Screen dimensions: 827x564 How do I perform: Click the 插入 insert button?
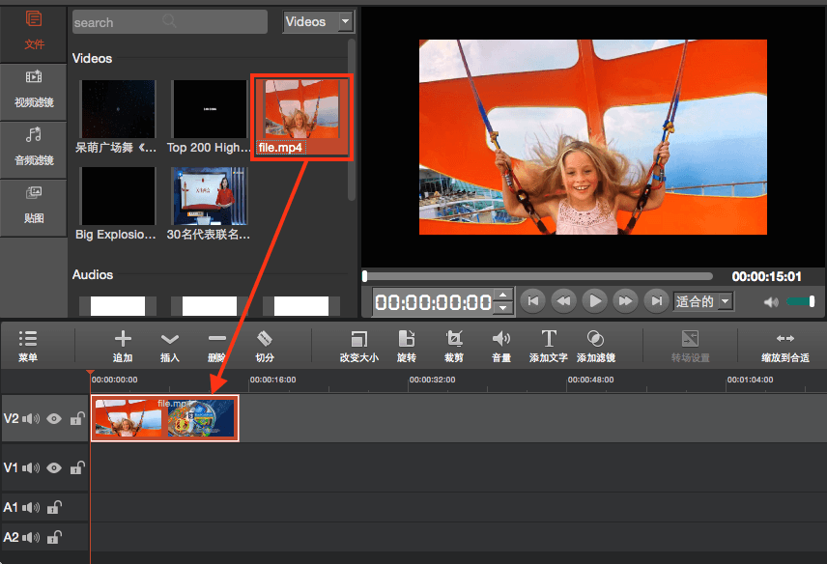pos(170,347)
